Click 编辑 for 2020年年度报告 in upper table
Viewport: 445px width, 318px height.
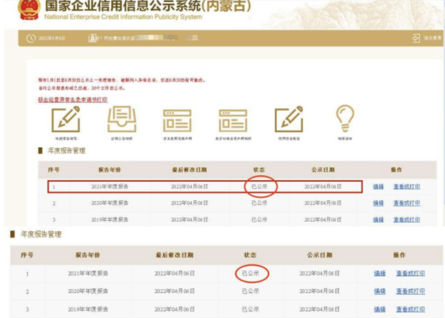(378, 203)
